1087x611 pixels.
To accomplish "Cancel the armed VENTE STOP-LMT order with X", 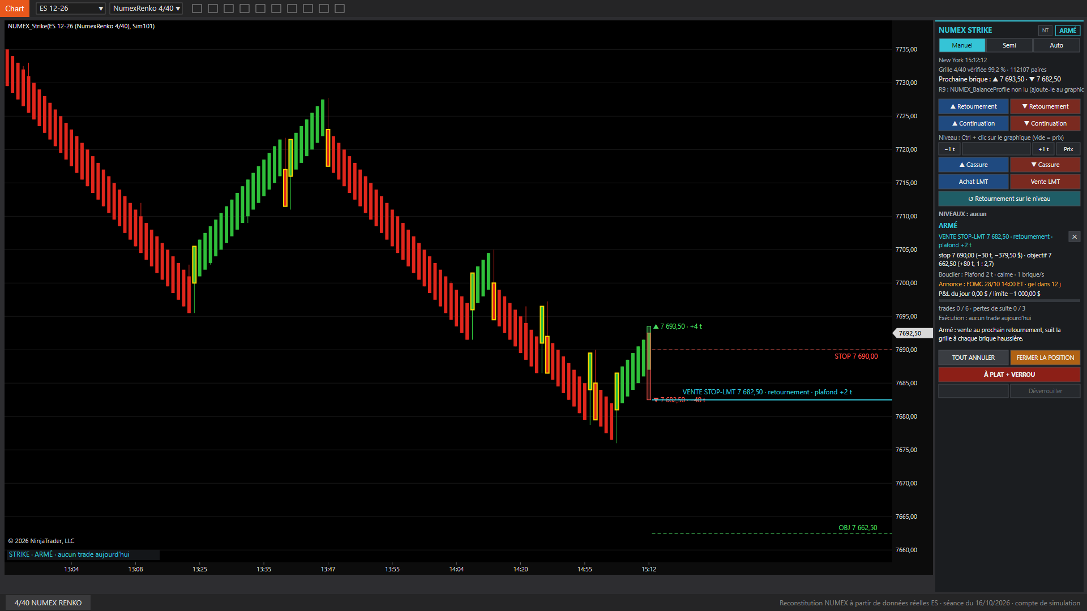I will click(x=1075, y=237).
